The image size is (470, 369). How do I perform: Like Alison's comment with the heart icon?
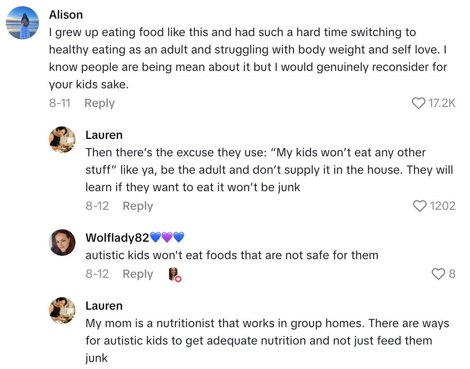(x=418, y=103)
